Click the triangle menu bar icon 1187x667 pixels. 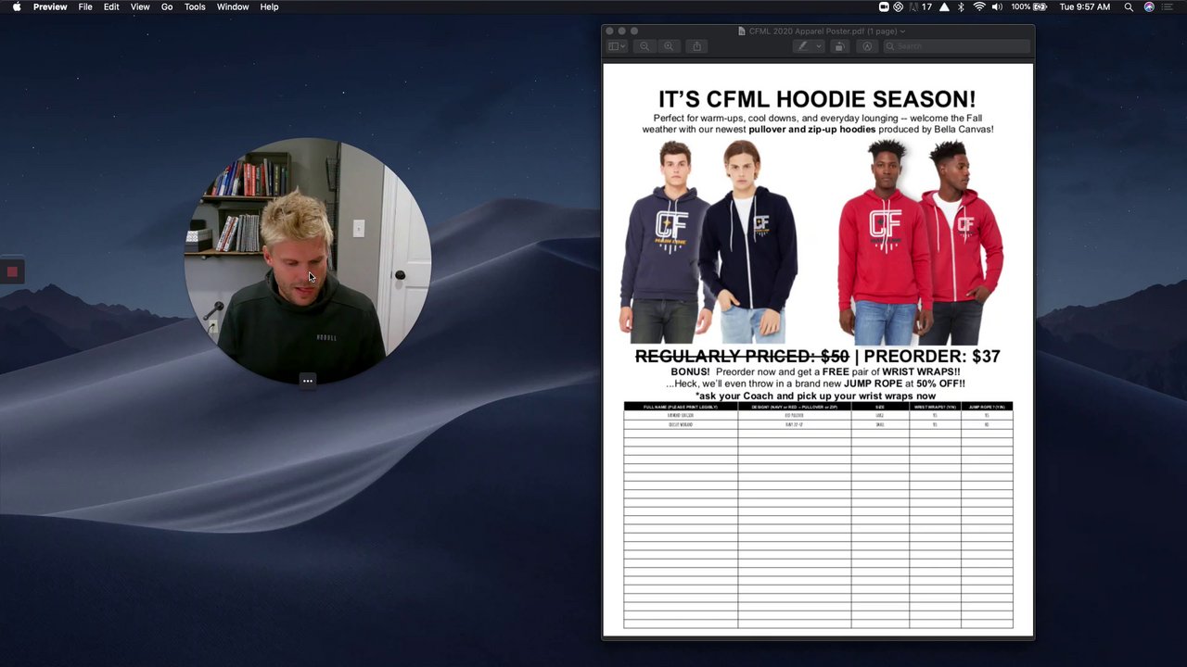pyautogui.click(x=944, y=6)
